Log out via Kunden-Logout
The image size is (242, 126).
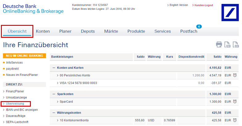pos(203,5)
